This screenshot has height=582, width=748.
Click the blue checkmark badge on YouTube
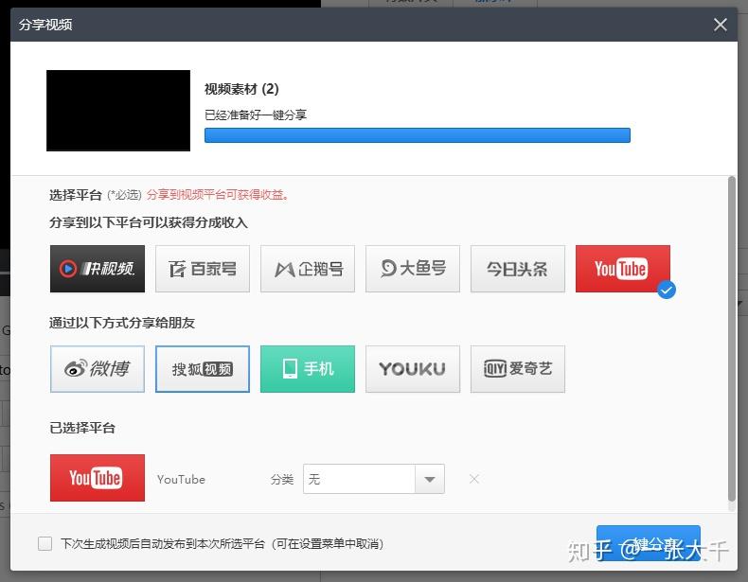click(x=666, y=290)
